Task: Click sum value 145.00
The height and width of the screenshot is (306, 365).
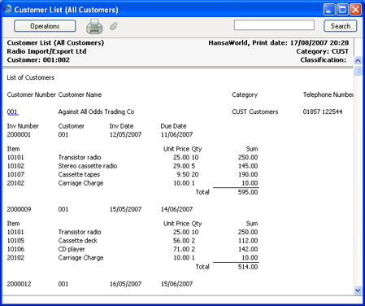Action: [248, 166]
